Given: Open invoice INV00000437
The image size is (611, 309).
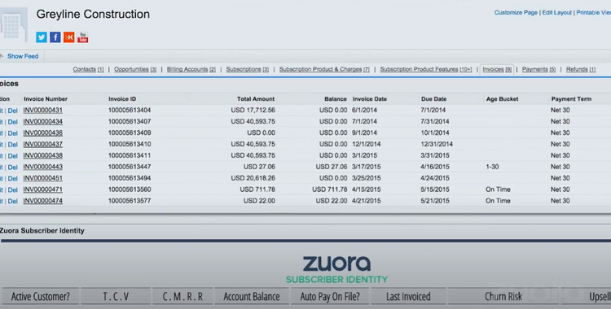Looking at the screenshot, I should (43, 144).
